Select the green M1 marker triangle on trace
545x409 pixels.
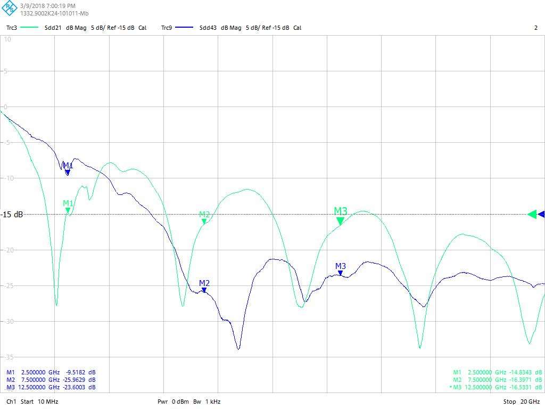coord(68,211)
